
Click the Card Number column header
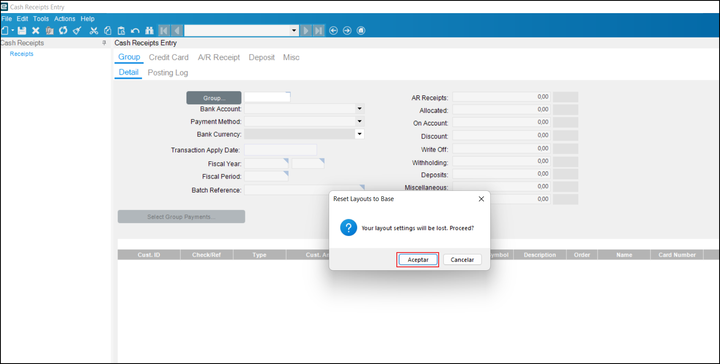677,255
